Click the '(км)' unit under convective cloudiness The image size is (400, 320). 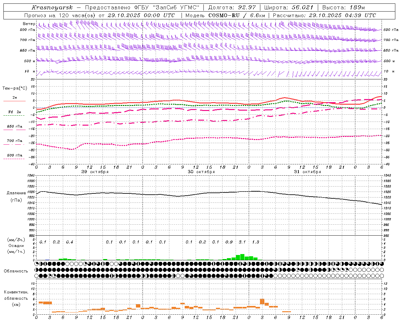coord(16,304)
